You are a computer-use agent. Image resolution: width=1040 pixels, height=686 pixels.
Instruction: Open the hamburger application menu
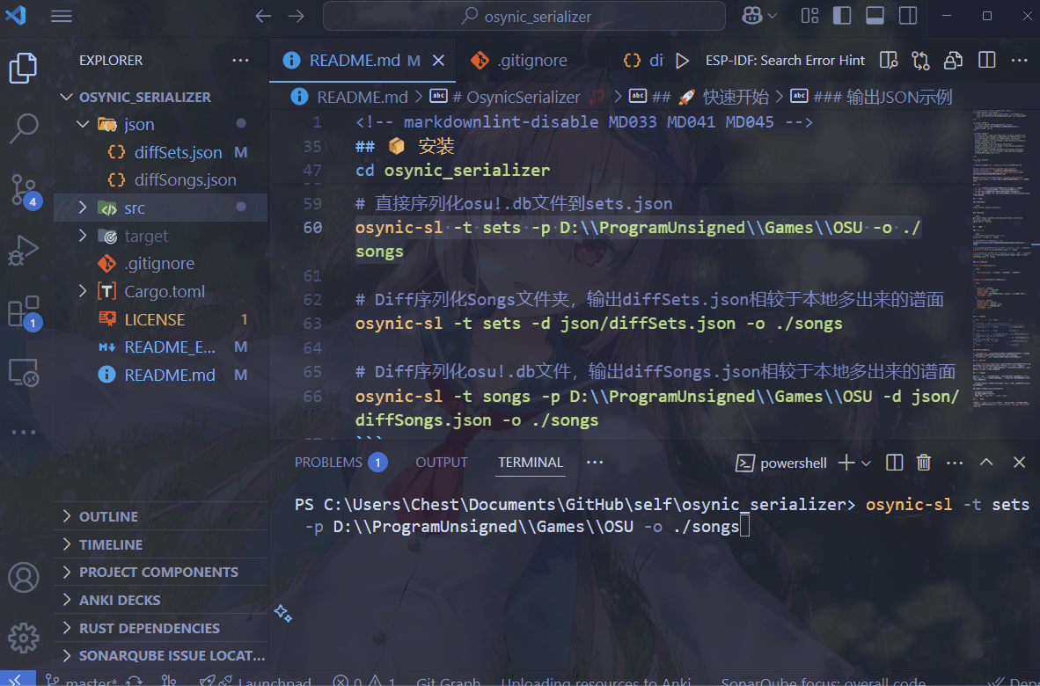[61, 16]
